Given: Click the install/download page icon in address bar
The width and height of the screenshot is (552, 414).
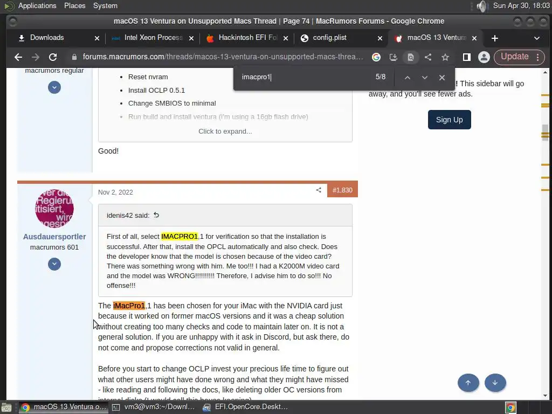Looking at the screenshot, I should [x=393, y=57].
